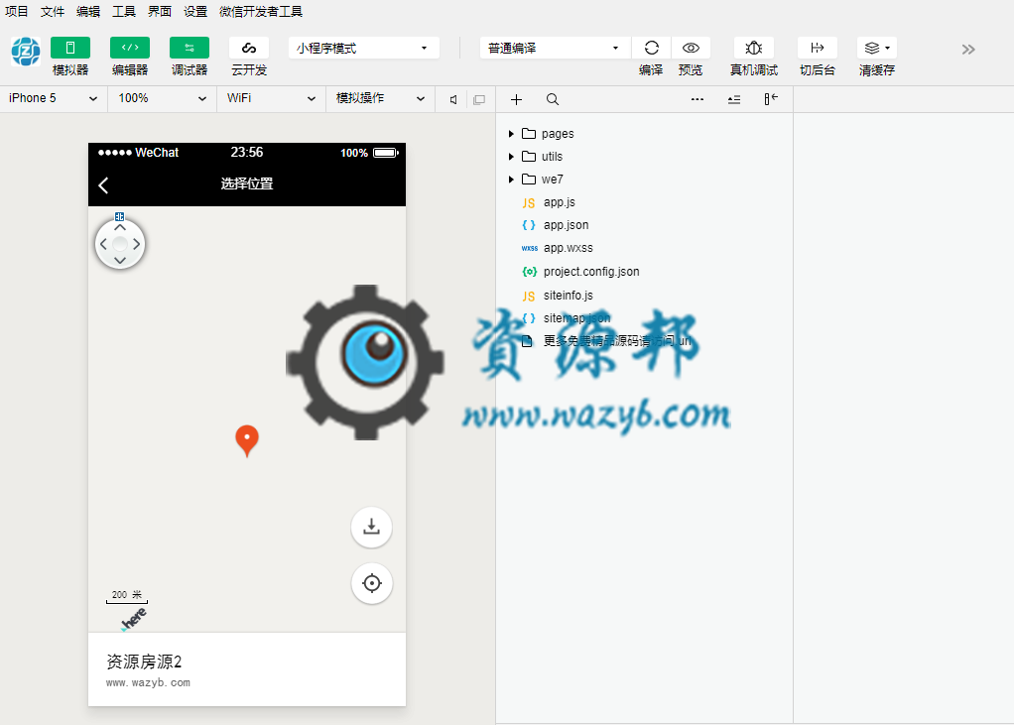Image resolution: width=1014 pixels, height=725 pixels.
Task: Open the 微信开发者工具 menu
Action: 261,12
